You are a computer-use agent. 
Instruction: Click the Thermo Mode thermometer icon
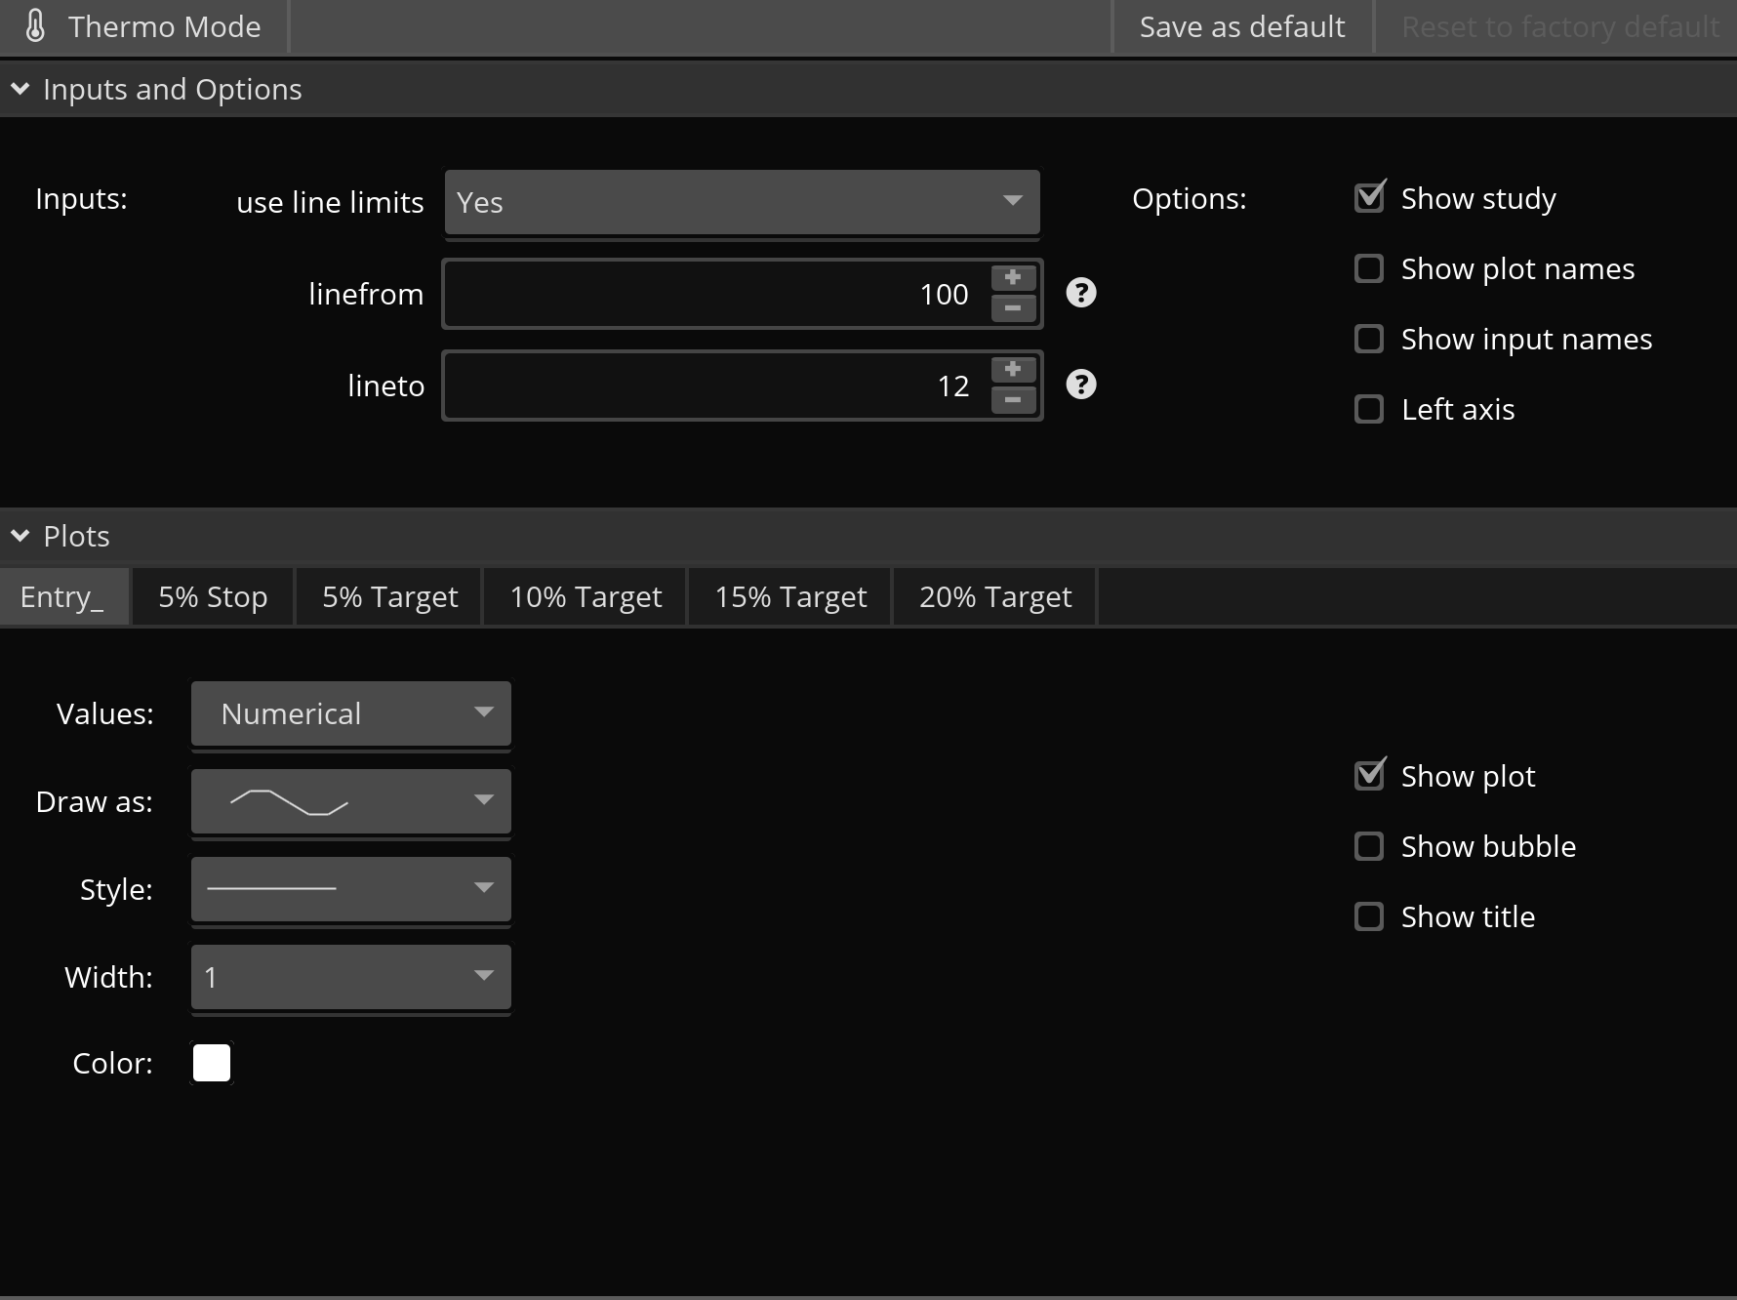point(35,26)
